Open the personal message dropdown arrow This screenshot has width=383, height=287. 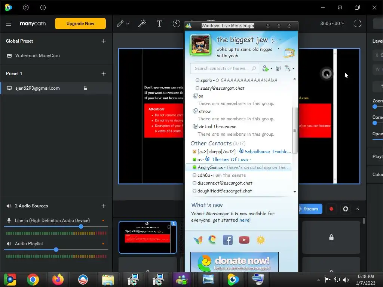pos(278,49)
